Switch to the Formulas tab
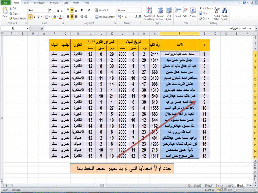Image resolution: width=258 pixels, height=193 pixels. tap(54, 3)
